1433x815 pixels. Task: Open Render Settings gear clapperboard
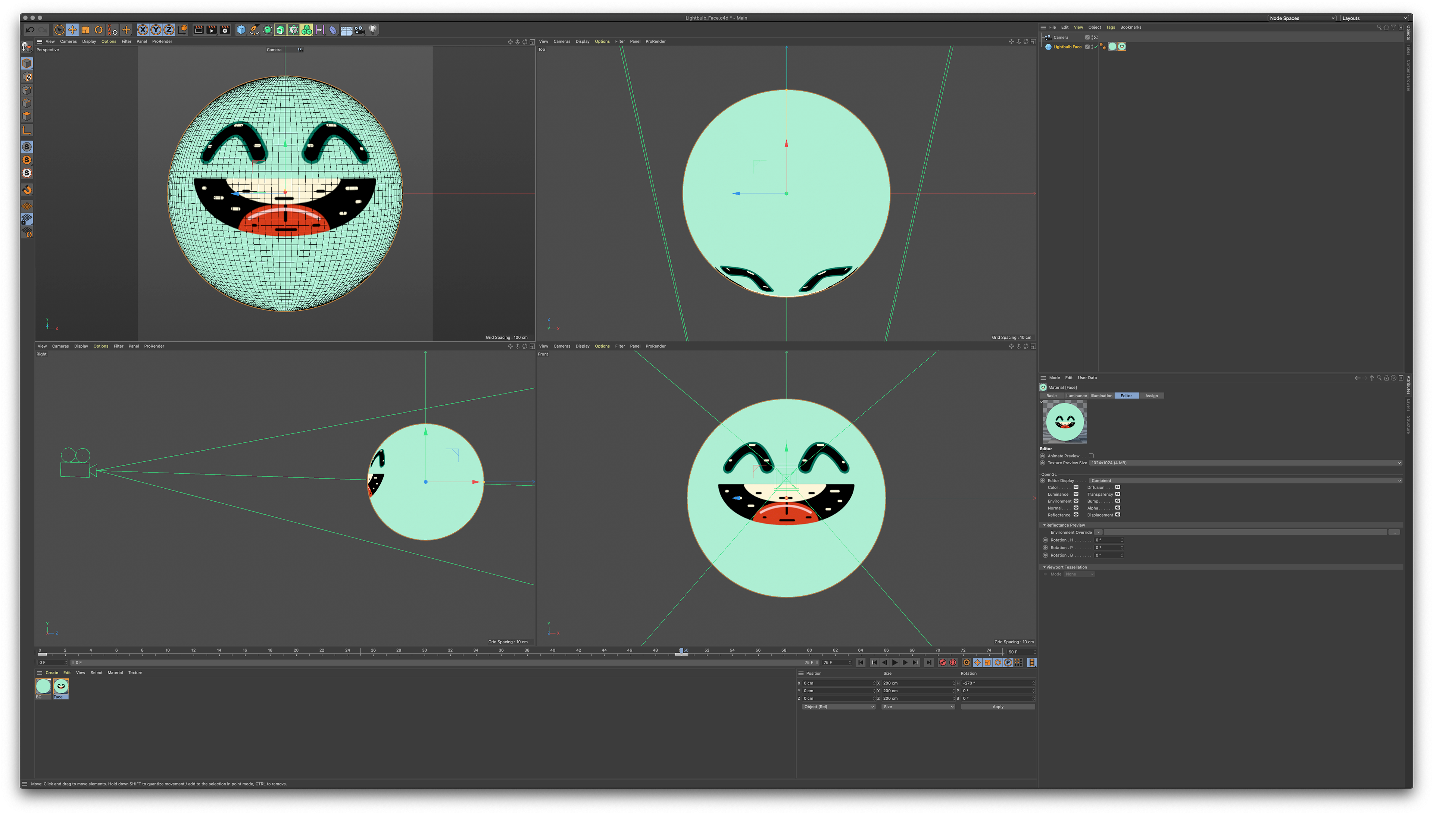click(x=225, y=30)
